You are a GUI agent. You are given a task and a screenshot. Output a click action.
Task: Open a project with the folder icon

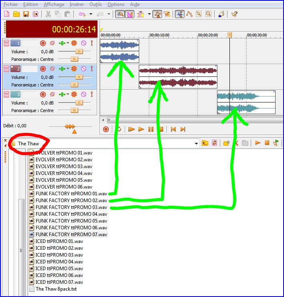pos(16,14)
